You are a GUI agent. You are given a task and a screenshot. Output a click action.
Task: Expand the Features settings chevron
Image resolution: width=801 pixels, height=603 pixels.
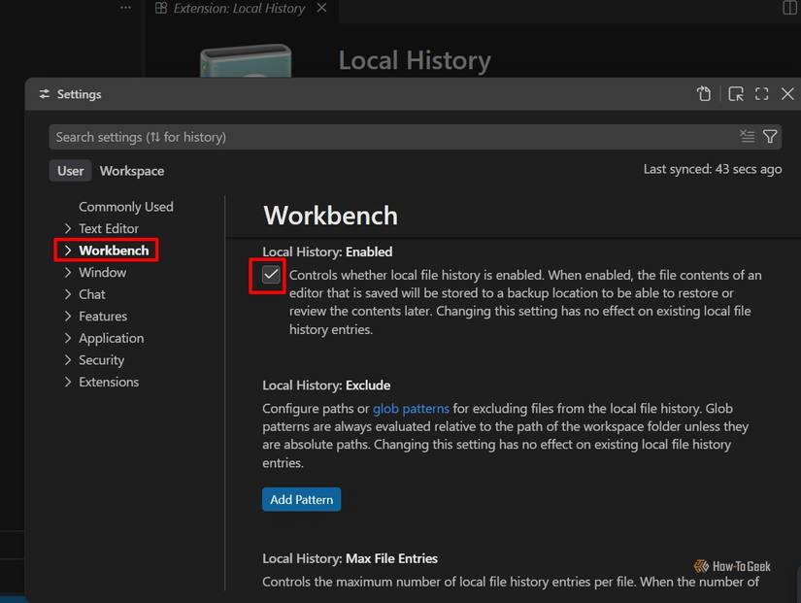[x=67, y=317]
